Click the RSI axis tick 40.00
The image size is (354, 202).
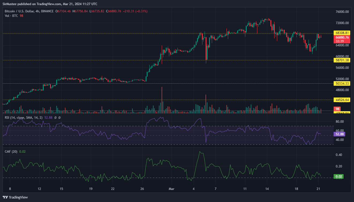pyautogui.click(x=339, y=140)
